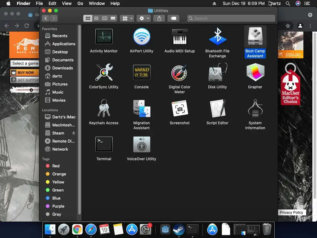Switch Finder to gallery view

coord(113,18)
